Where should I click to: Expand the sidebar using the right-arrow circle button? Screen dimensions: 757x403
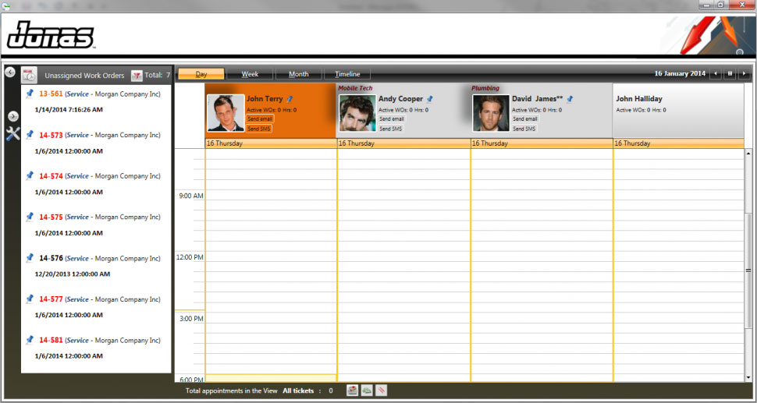pyautogui.click(x=12, y=116)
